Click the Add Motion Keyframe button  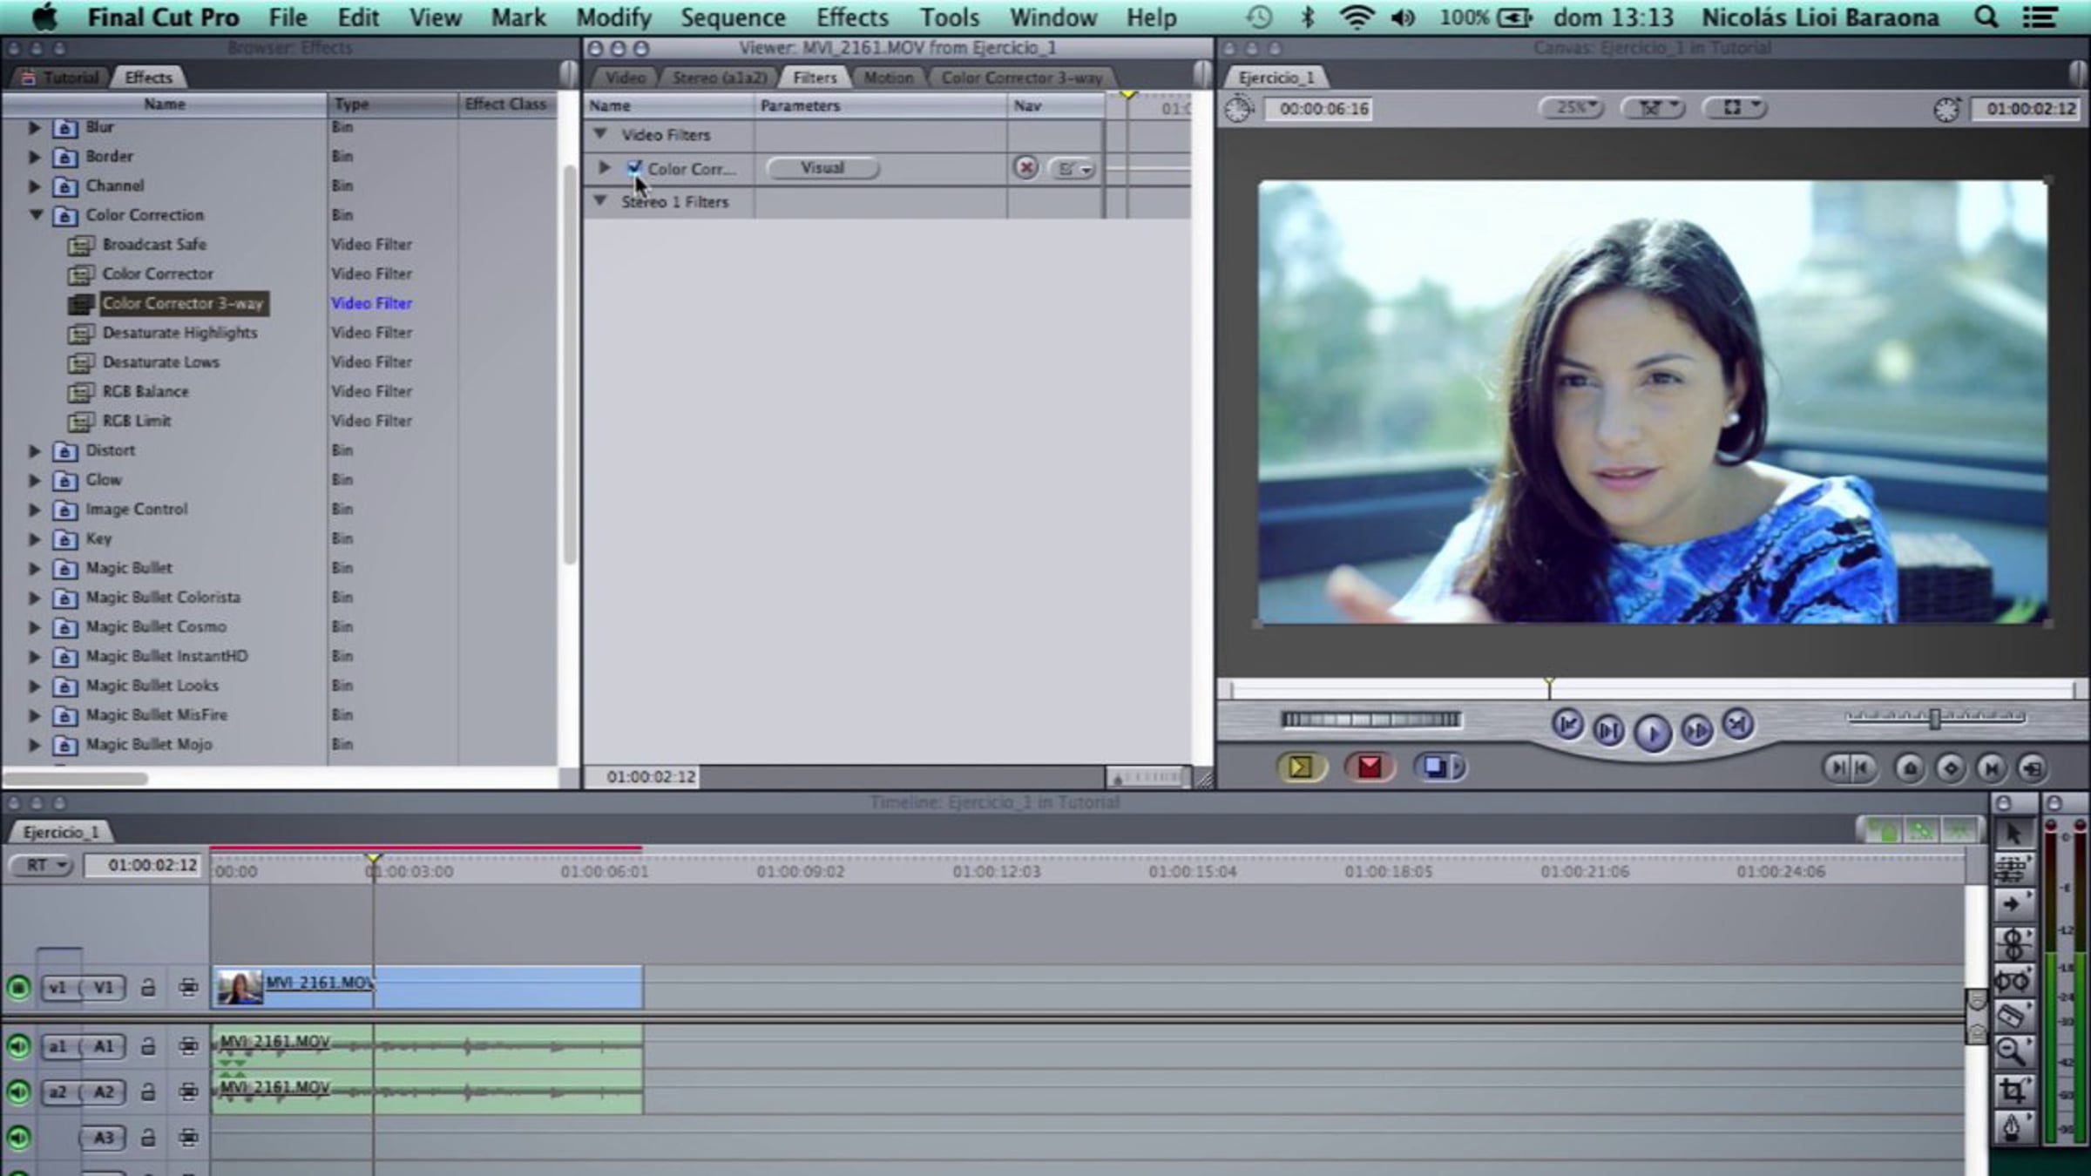point(1950,768)
